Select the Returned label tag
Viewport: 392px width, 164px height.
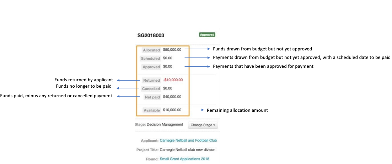[151, 81]
